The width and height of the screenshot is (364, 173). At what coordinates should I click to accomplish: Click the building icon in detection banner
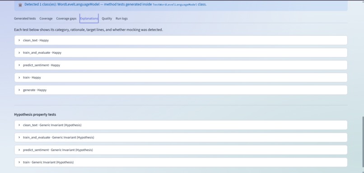[x=20, y=5]
